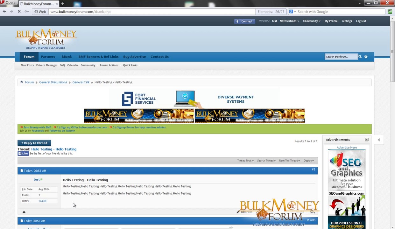
Task: Open a new tab with plus icon
Action: [x=63, y=3]
